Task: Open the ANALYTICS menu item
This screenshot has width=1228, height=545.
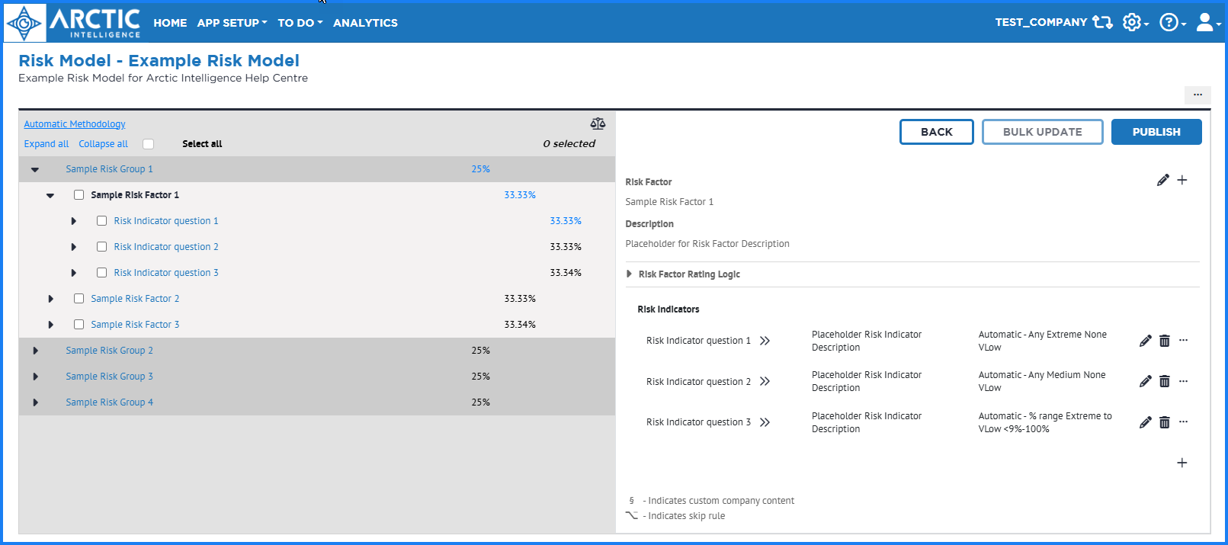Action: click(365, 23)
